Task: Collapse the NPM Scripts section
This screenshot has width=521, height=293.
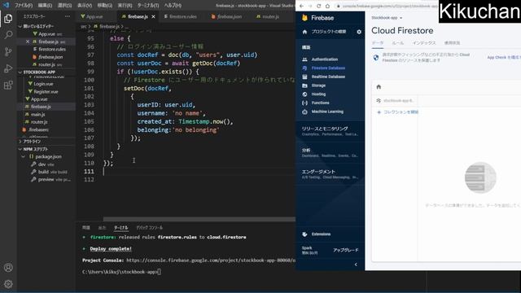Action: (x=20, y=149)
